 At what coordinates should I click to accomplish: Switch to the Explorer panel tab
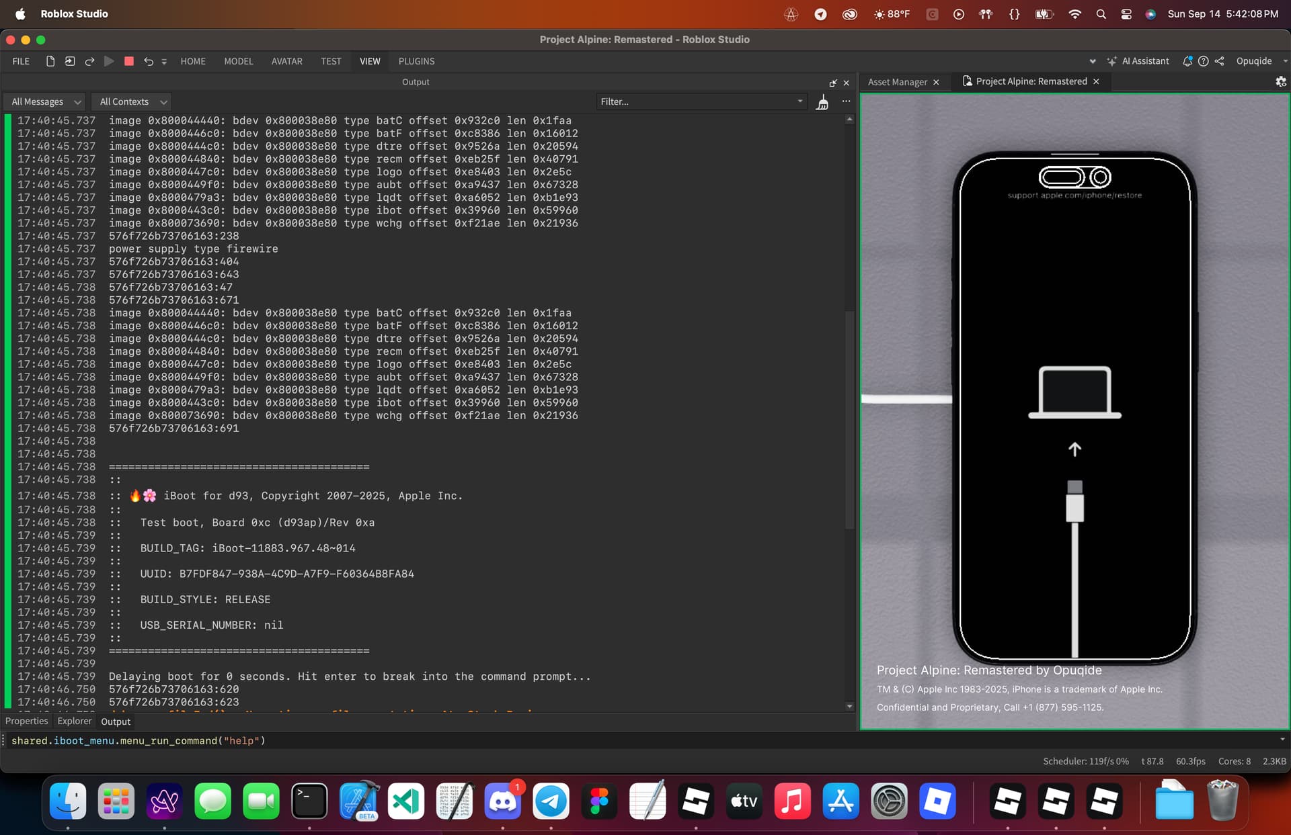tap(74, 721)
